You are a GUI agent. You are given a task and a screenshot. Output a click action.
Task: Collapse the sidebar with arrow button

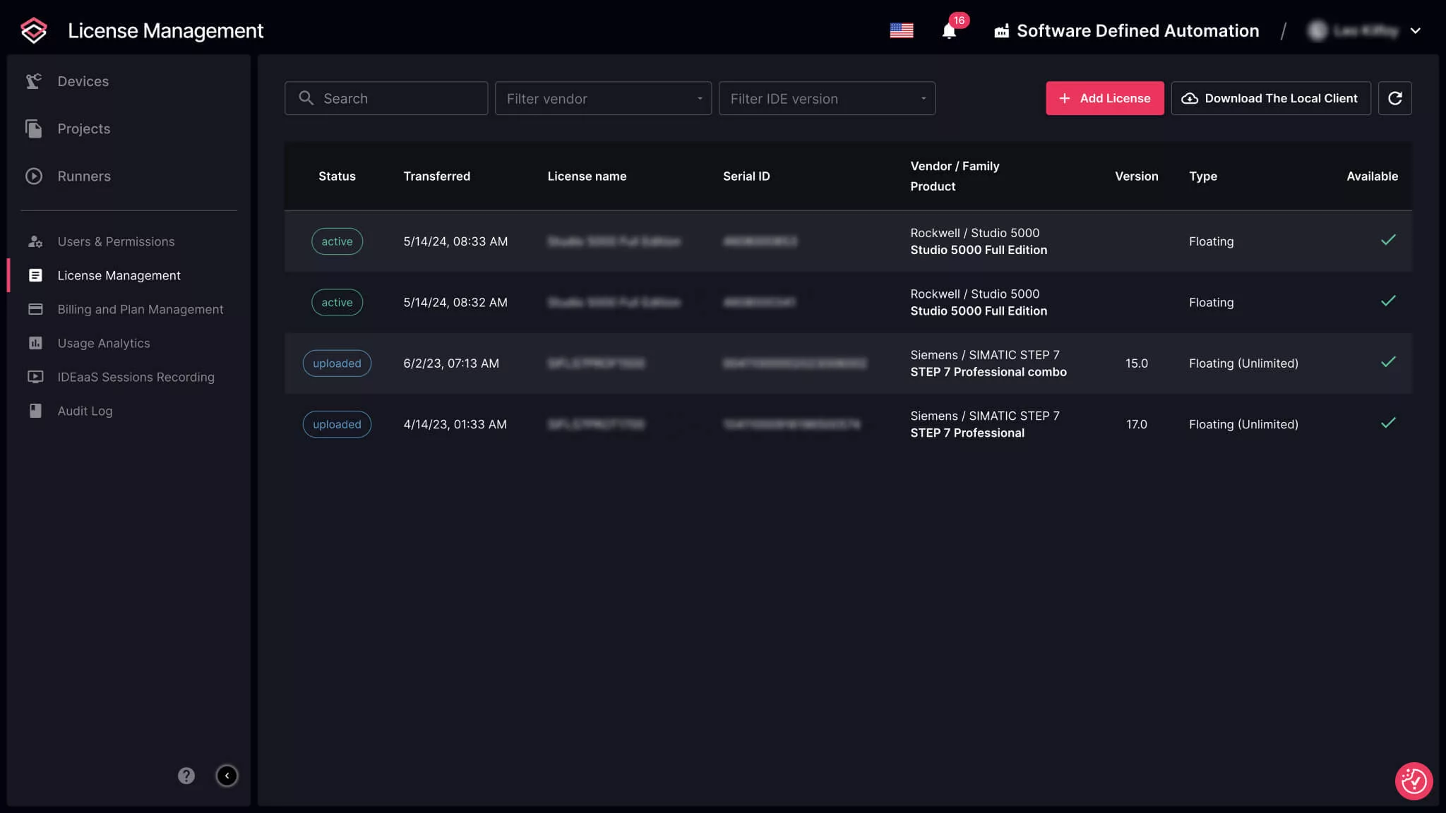227,776
